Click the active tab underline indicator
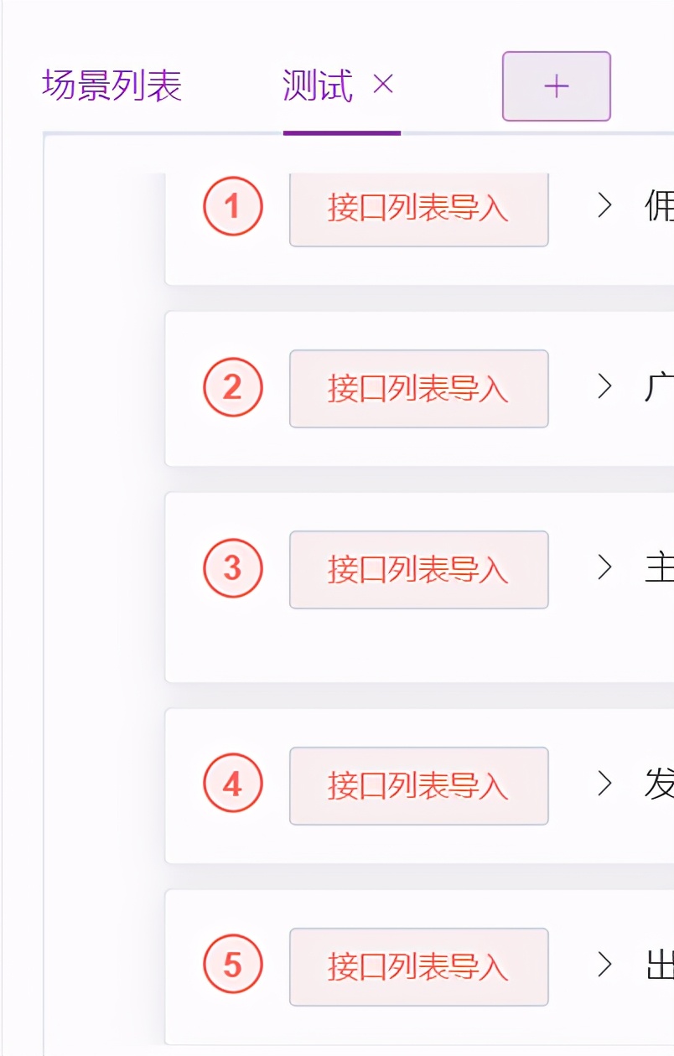The image size is (674, 1056). click(x=342, y=131)
